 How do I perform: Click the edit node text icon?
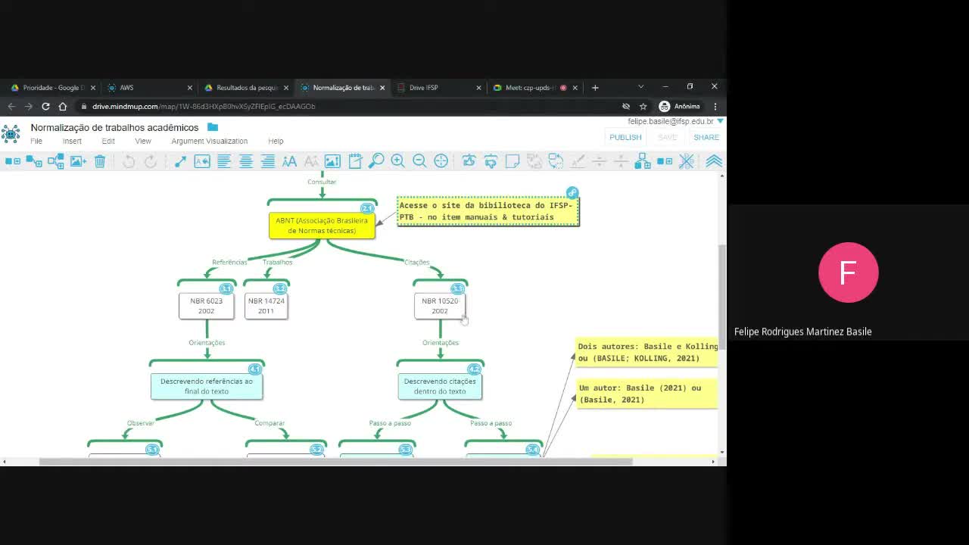click(x=202, y=161)
